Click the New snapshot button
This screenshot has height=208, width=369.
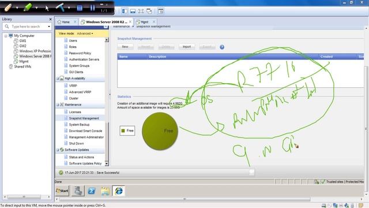point(125,47)
